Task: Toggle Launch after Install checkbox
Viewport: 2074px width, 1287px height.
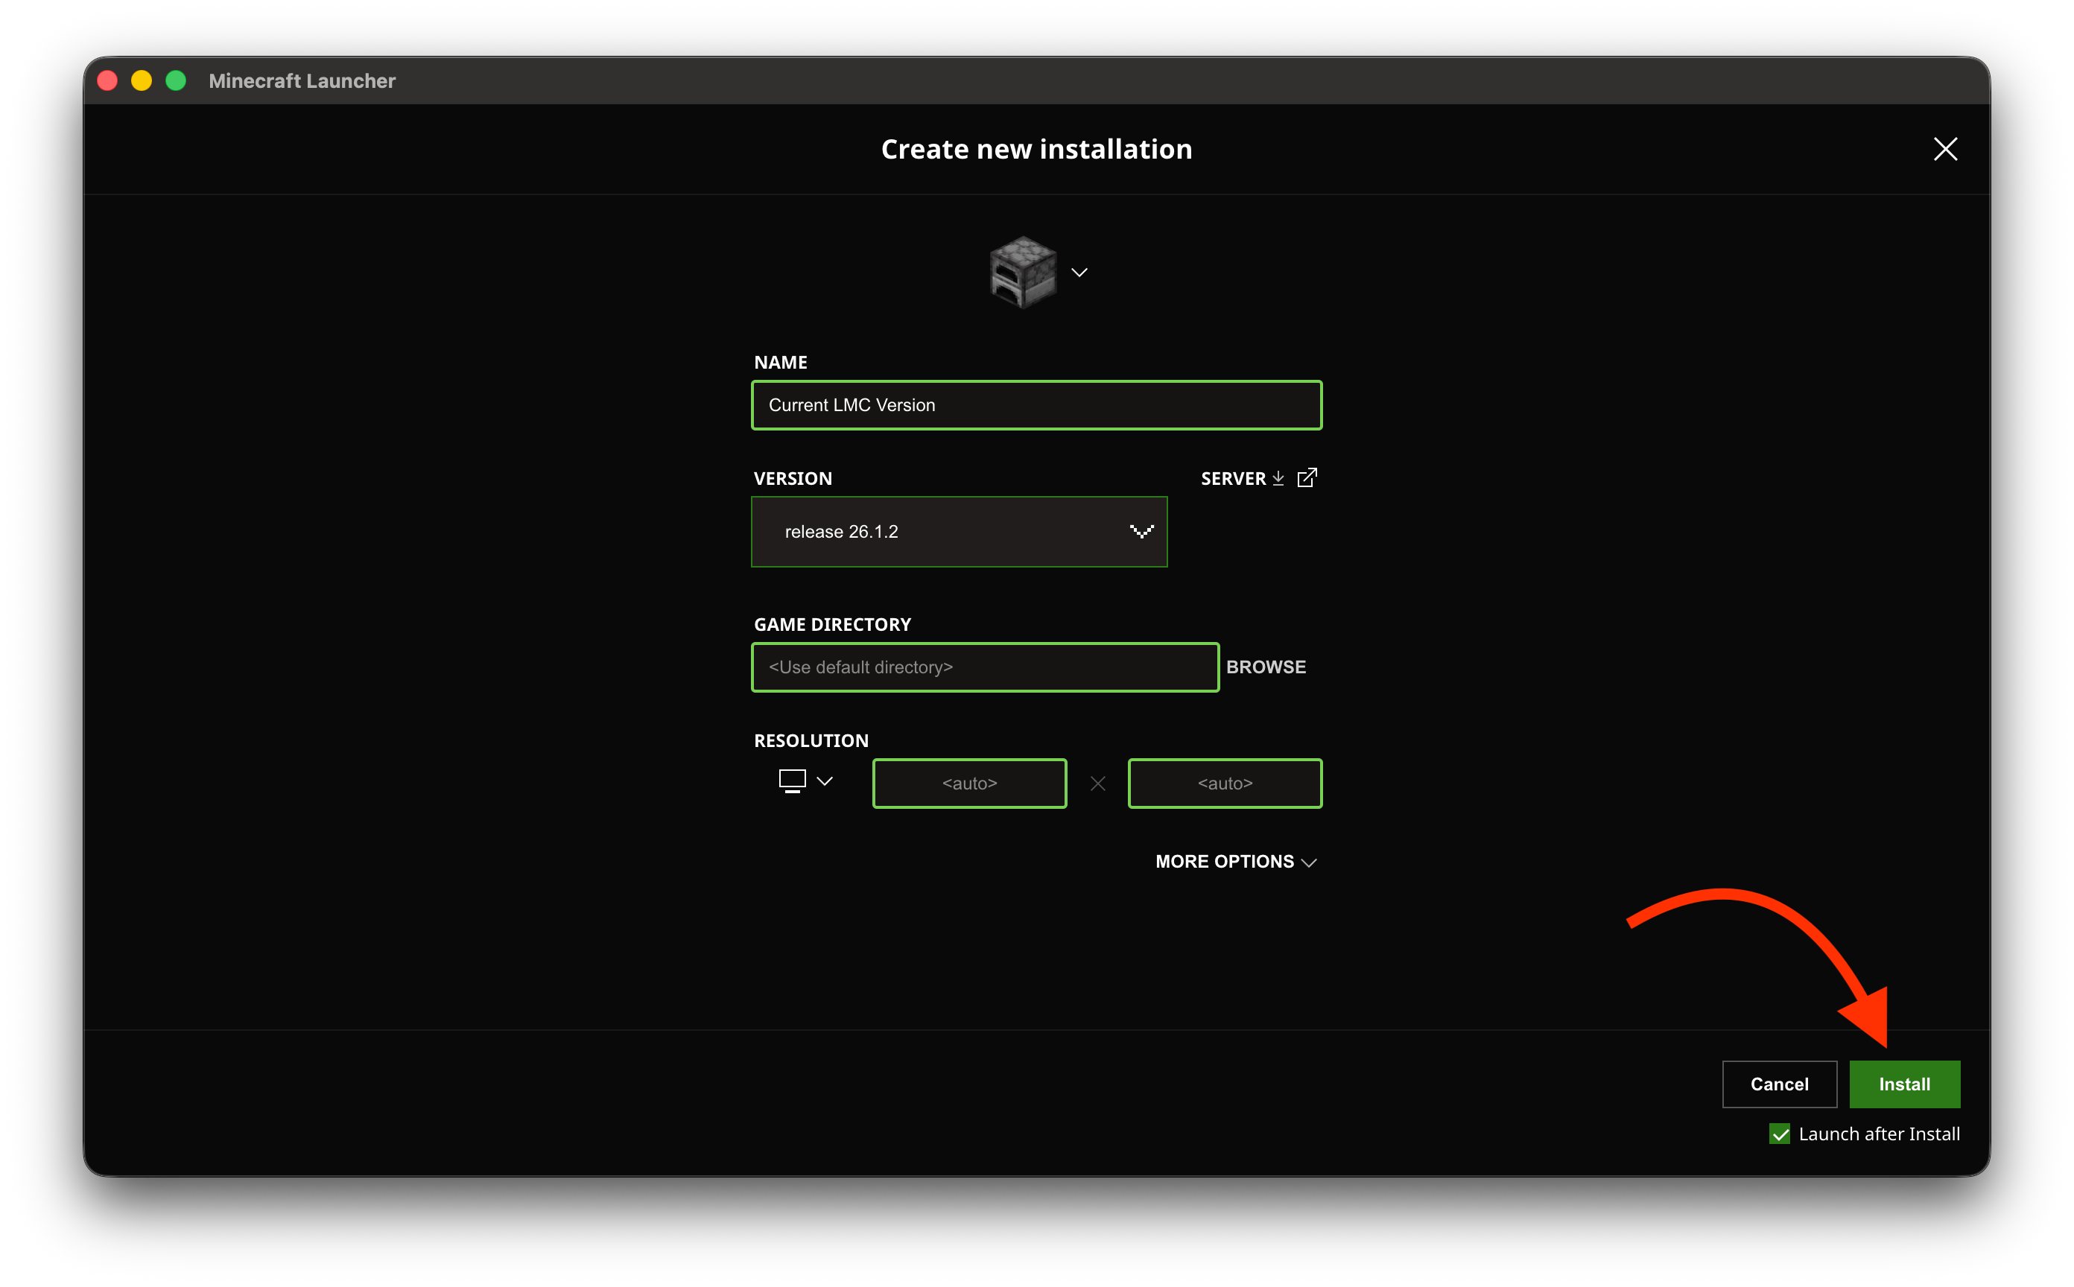Action: click(x=1780, y=1134)
